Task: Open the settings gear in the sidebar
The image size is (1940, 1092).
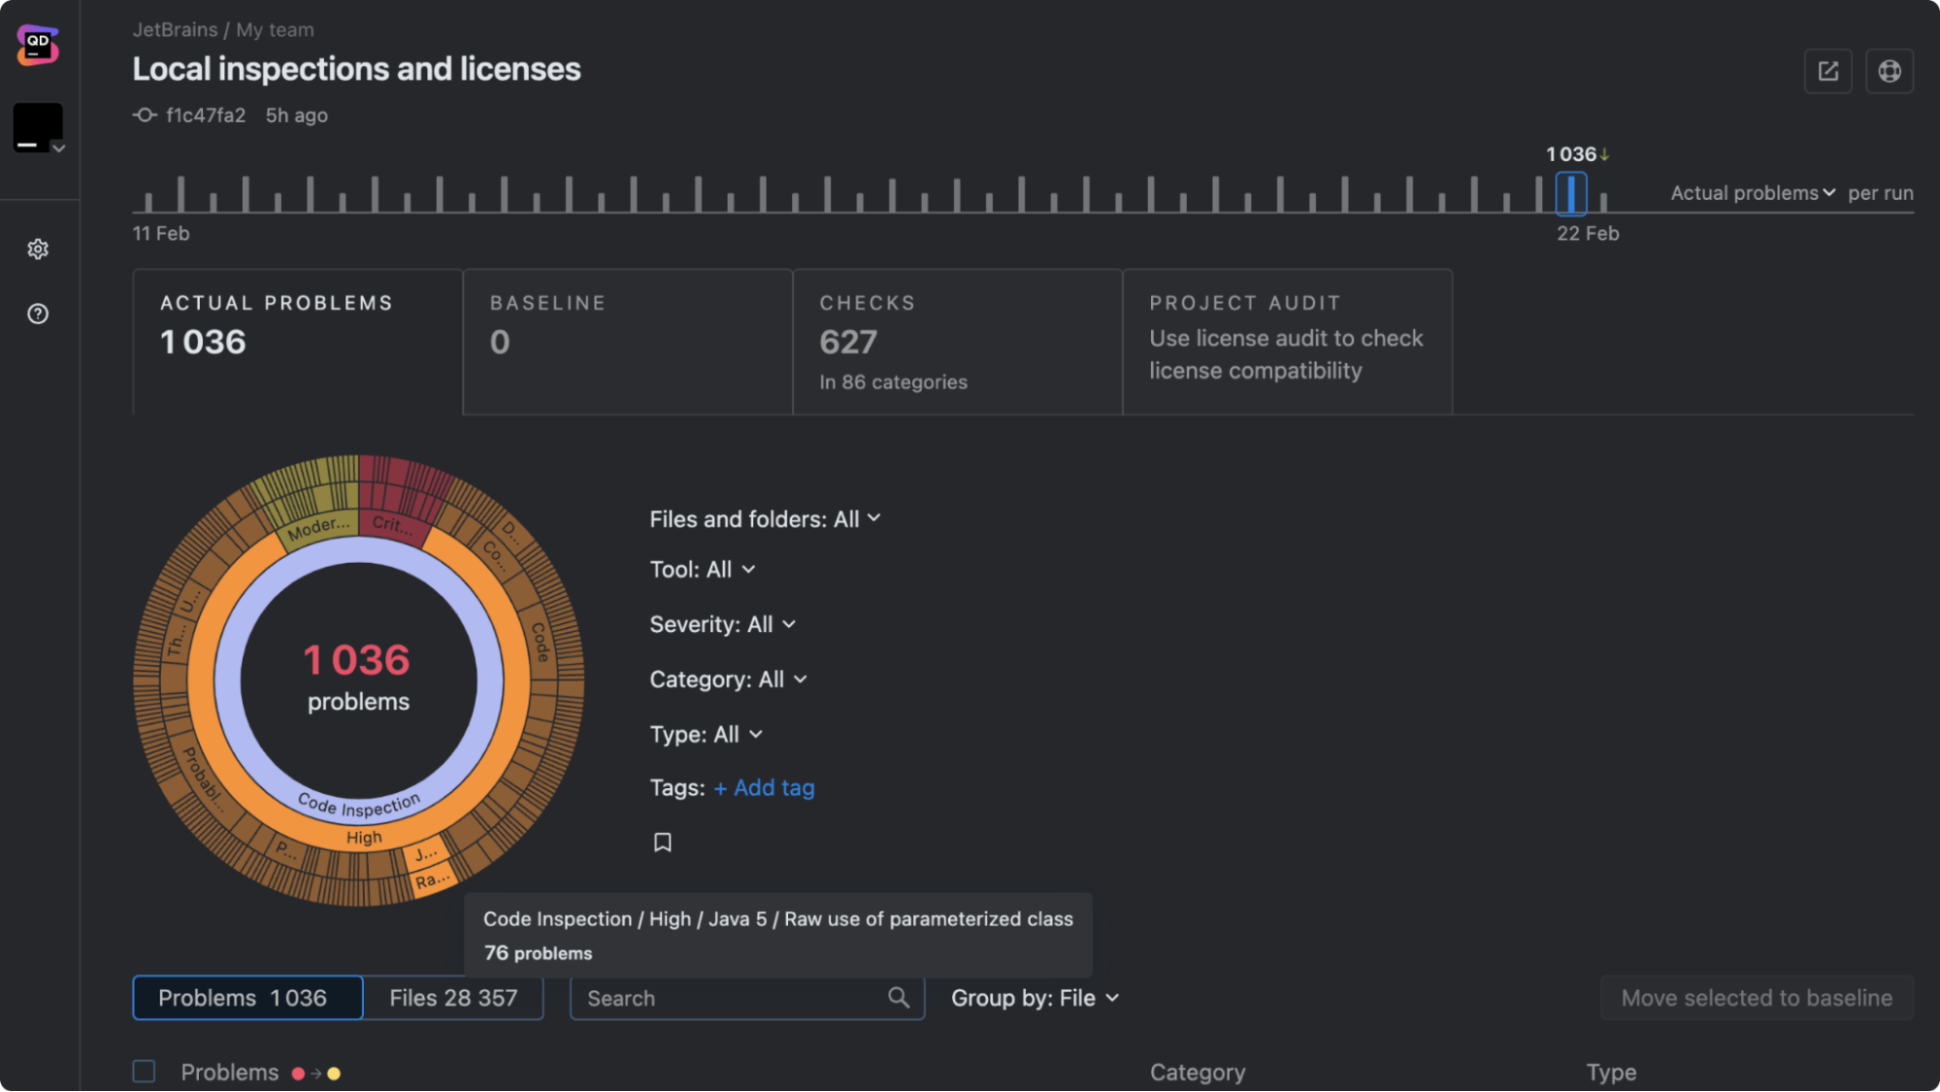Action: [x=37, y=248]
